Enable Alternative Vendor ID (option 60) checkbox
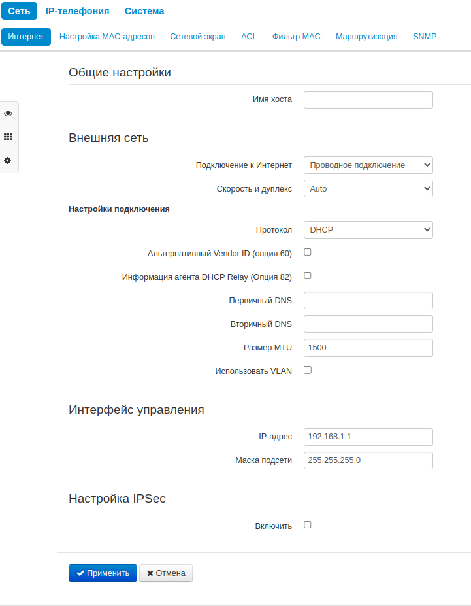The image size is (471, 606). point(308,252)
